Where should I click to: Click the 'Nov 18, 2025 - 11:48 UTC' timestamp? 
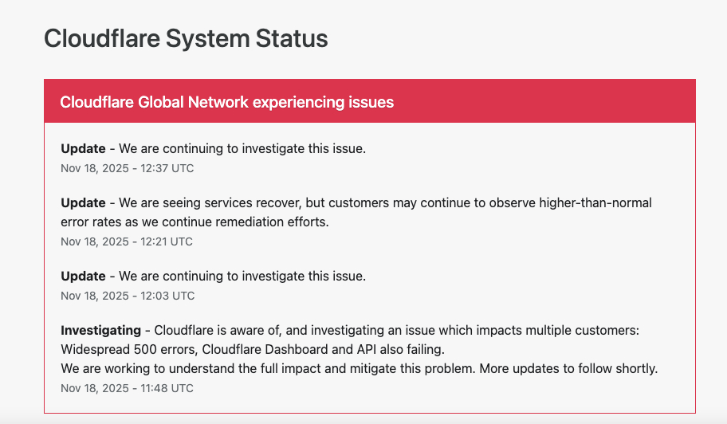click(x=128, y=388)
